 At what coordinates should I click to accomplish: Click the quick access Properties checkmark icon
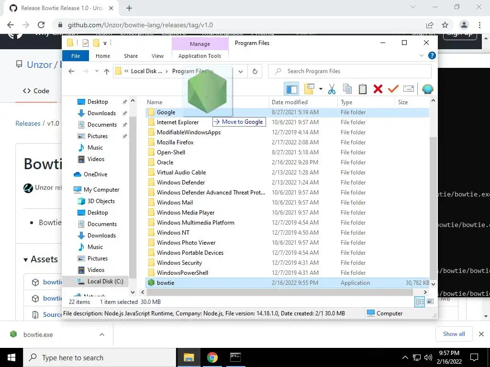(86, 43)
